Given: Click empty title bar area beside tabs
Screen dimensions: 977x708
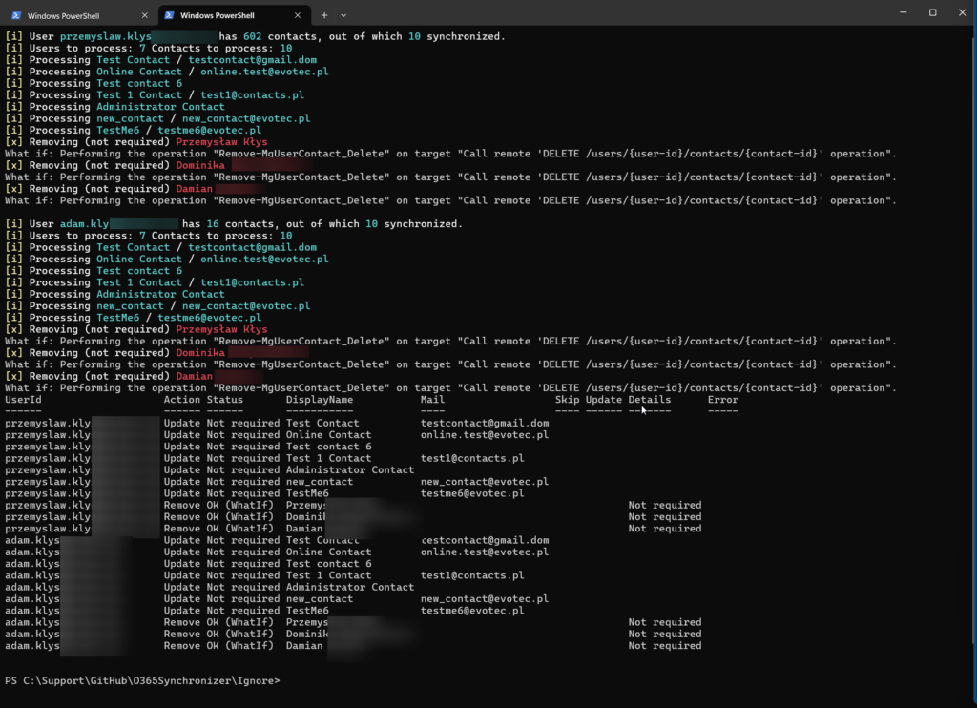Looking at the screenshot, I should click(611, 13).
